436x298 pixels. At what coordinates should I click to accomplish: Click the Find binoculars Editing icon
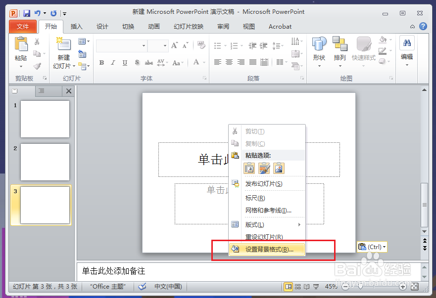407,43
